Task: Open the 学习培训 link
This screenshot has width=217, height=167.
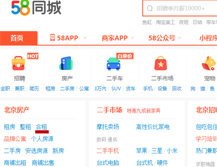Action: point(206,139)
